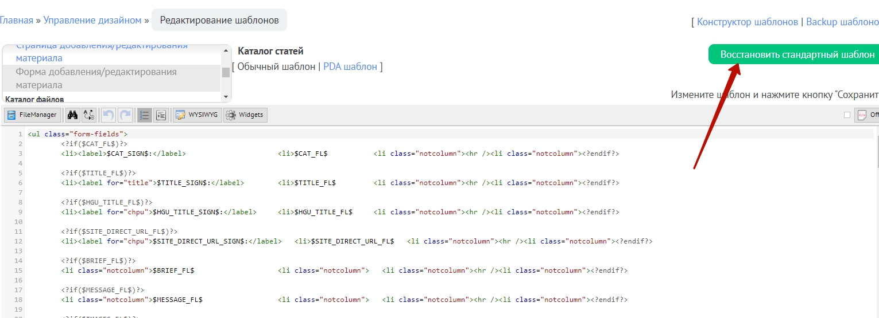Click the redo arrow icon
This screenshot has width=879, height=318.
coord(125,115)
